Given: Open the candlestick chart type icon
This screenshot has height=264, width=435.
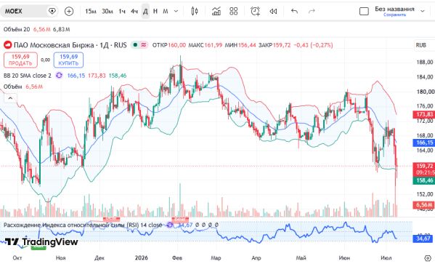Looking at the screenshot, I should pyautogui.click(x=195, y=12).
